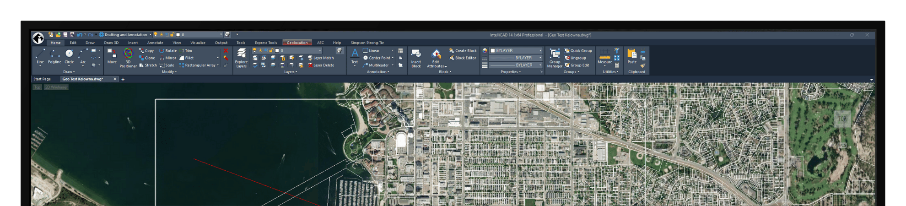The width and height of the screenshot is (906, 206).
Task: Click the Explore Layers icon
Action: point(241,57)
